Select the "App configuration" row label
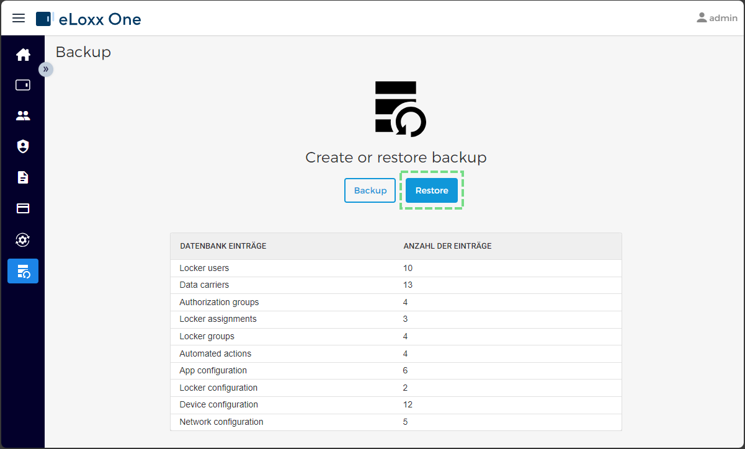 click(213, 370)
